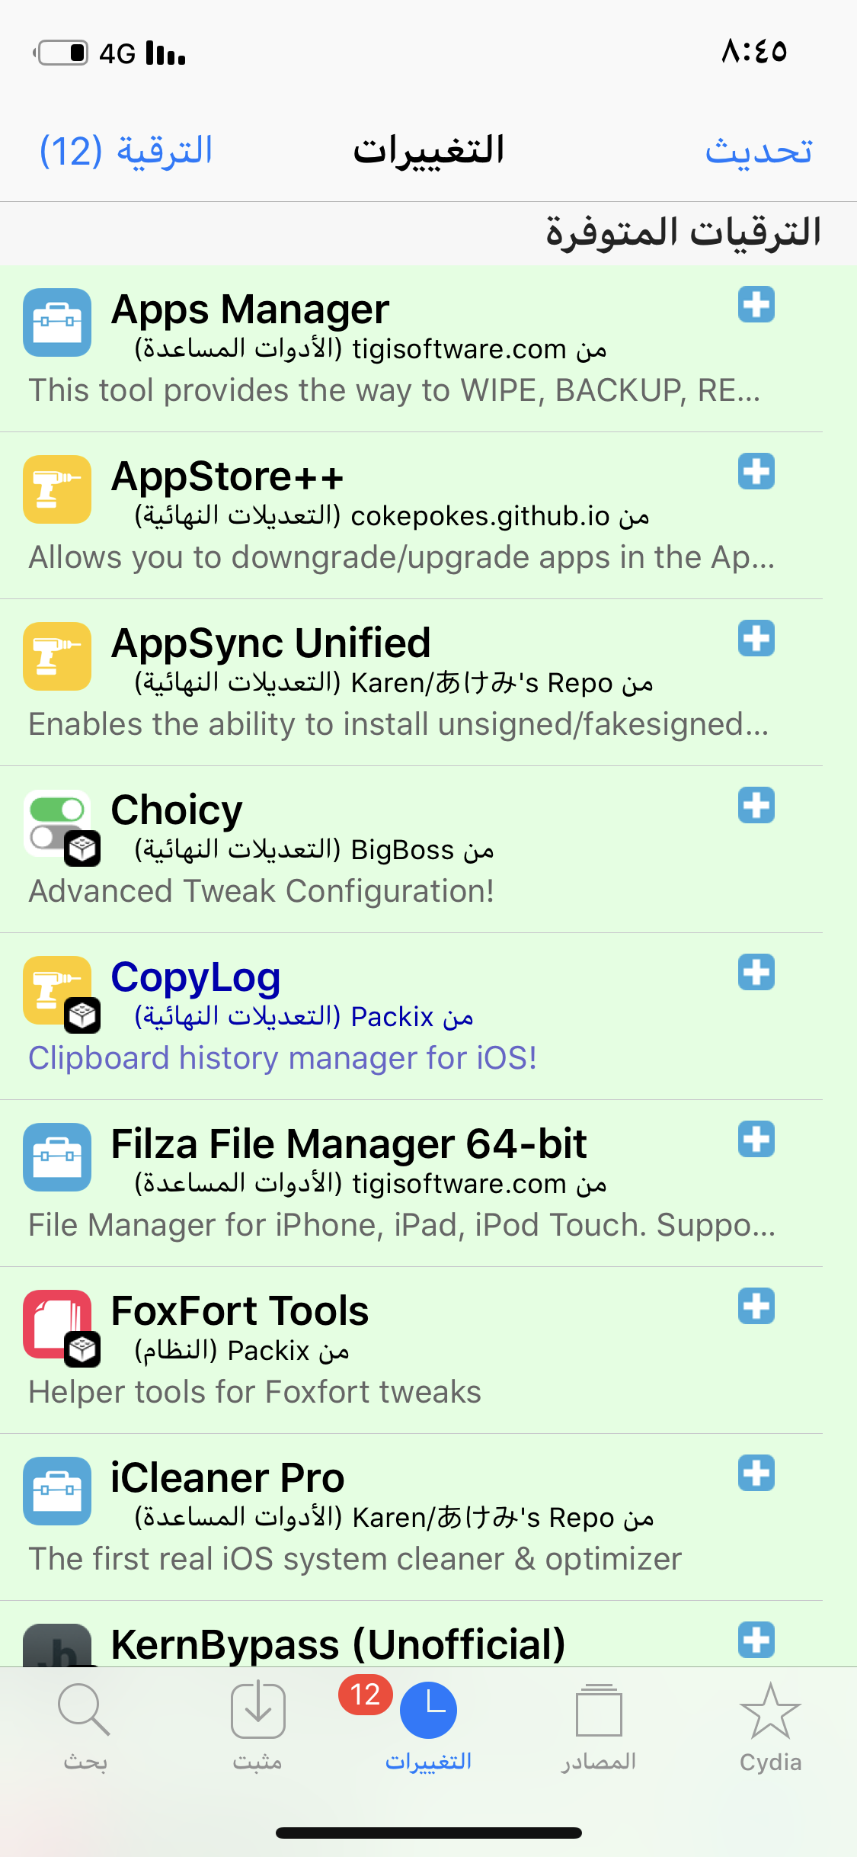Tap the AppStore++ yellow drill icon
Screen dimensions: 857x1857
(57, 489)
